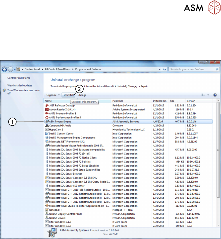
Task: Click the Control Panel breadcrumb
Action: [x=32, y=69]
